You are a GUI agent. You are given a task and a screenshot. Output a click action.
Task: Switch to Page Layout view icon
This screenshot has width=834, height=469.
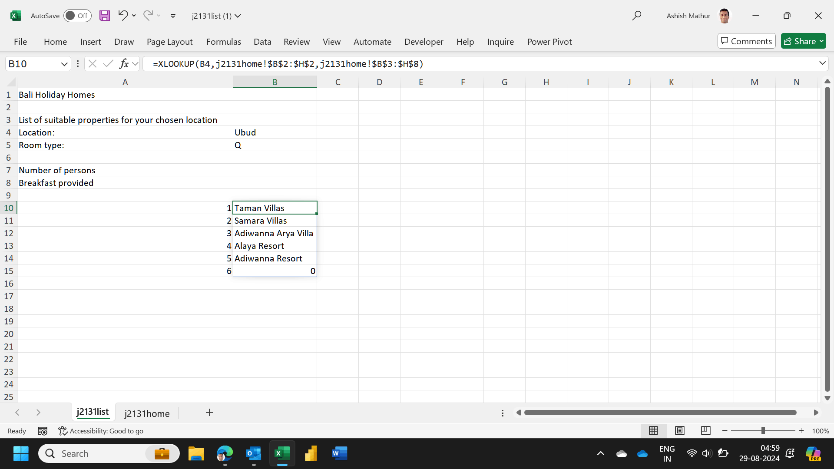point(679,430)
